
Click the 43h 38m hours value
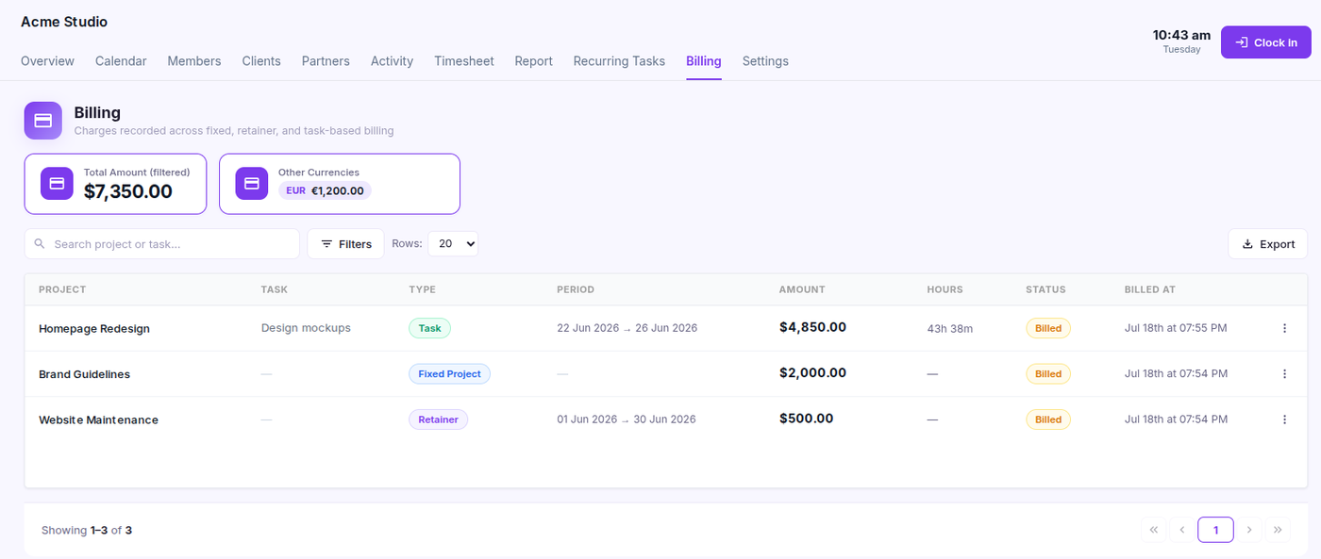point(950,329)
